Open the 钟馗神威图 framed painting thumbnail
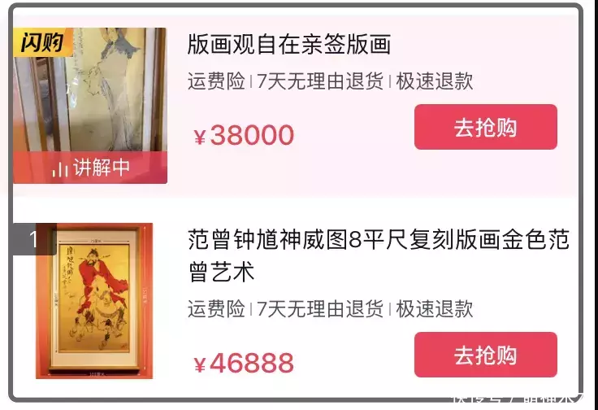The width and height of the screenshot is (598, 410). pyautogui.click(x=94, y=301)
